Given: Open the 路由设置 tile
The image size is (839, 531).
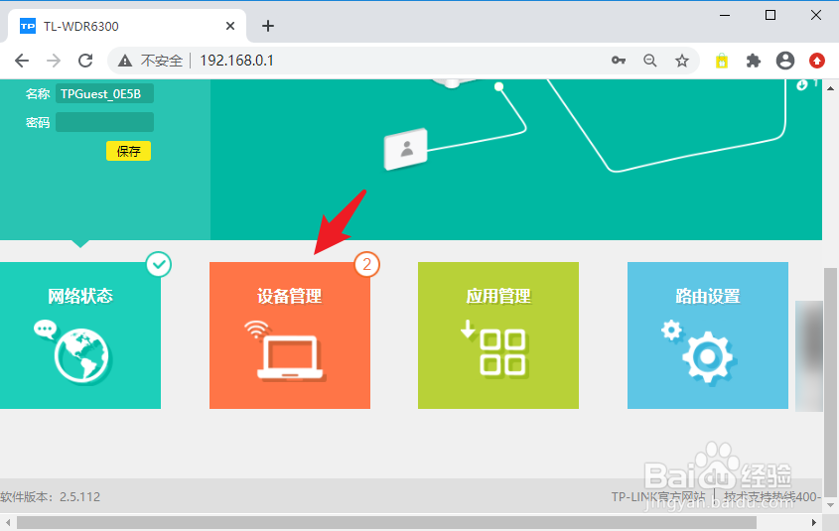Looking at the screenshot, I should (707, 335).
